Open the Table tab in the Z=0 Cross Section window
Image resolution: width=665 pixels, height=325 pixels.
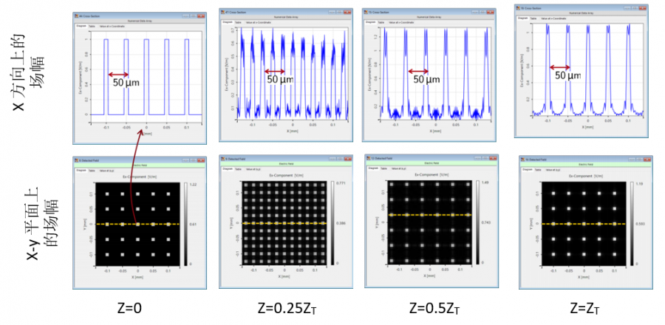click(91, 25)
